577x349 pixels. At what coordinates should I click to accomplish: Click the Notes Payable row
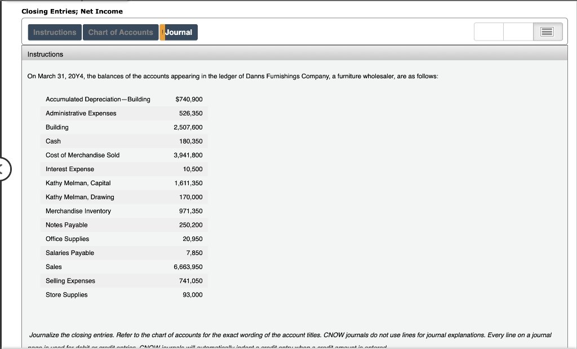[x=124, y=225]
